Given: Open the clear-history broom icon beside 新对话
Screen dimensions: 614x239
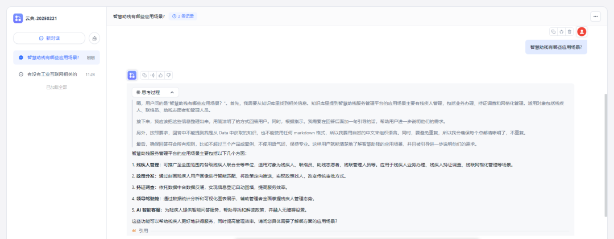Looking at the screenshot, I should pos(94,38).
